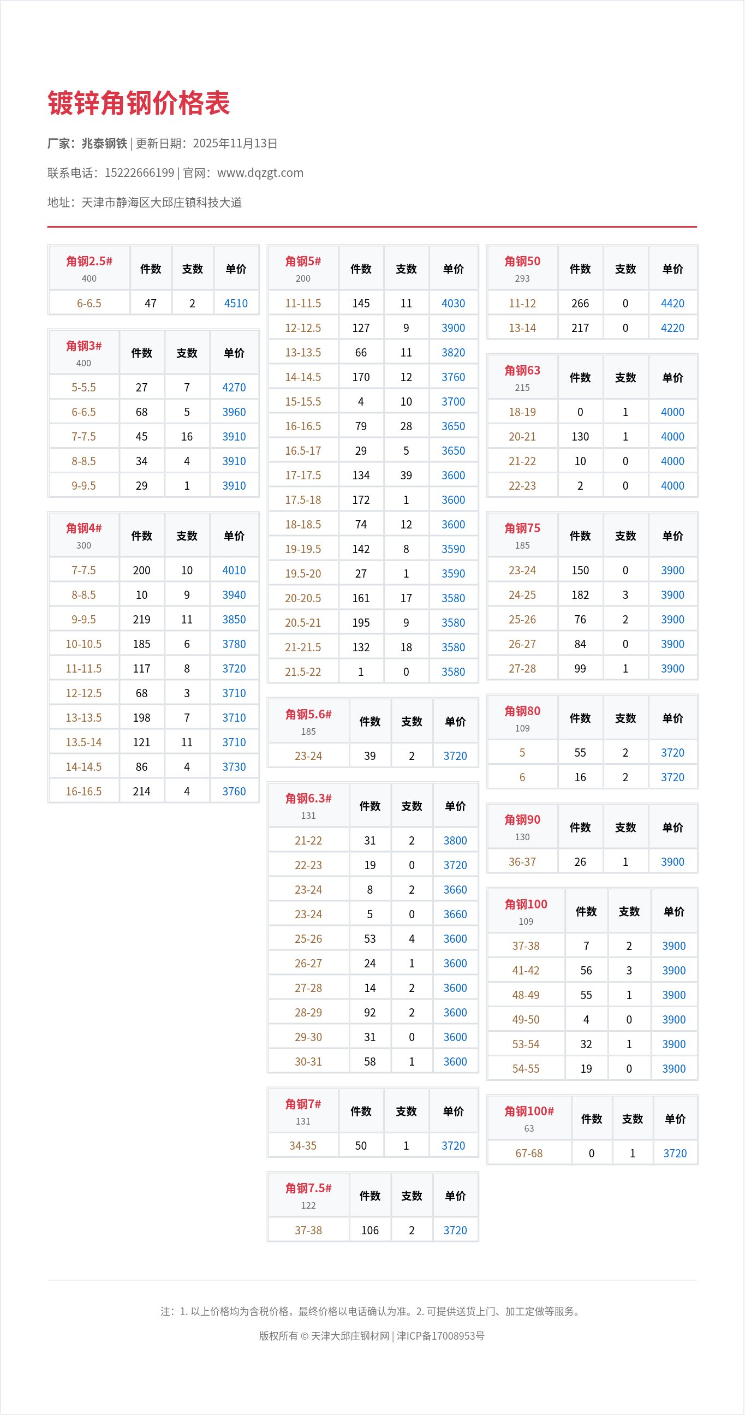Click price 3850 in 角钢4# table
The width and height of the screenshot is (745, 1415).
[234, 620]
